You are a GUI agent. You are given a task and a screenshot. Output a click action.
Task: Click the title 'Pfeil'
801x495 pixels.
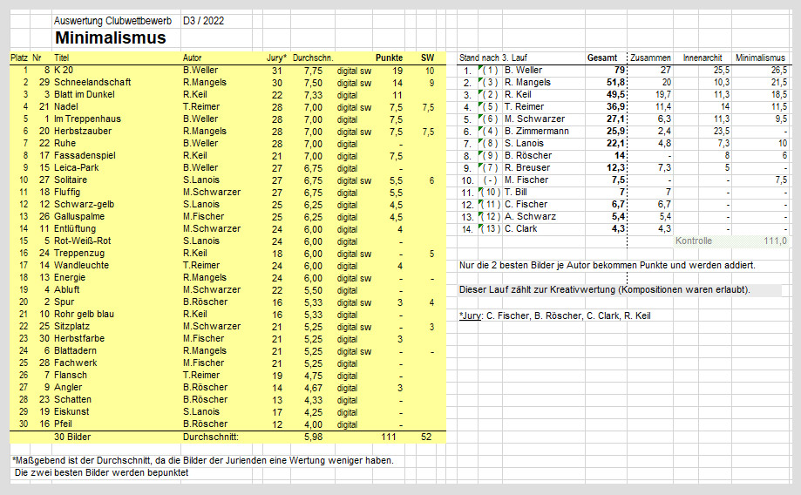click(x=63, y=424)
